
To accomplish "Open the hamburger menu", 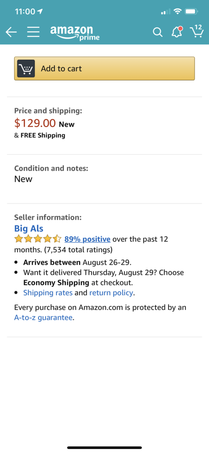I will coord(33,32).
